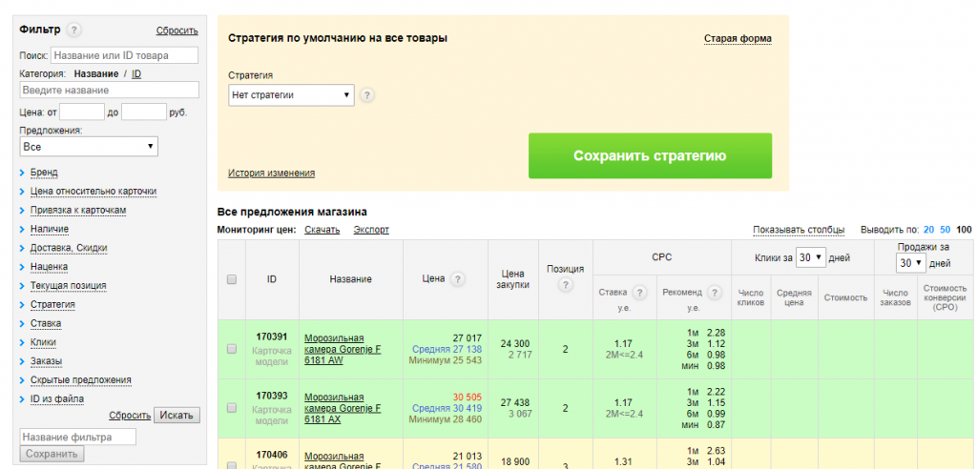Viewport: 977px width, 469px height.
Task: Click Сбросить link next to Искать
Action: [x=130, y=416]
